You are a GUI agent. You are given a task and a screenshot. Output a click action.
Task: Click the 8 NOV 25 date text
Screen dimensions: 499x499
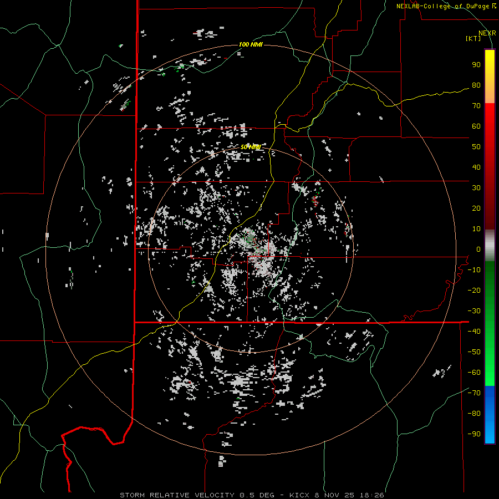click(334, 495)
